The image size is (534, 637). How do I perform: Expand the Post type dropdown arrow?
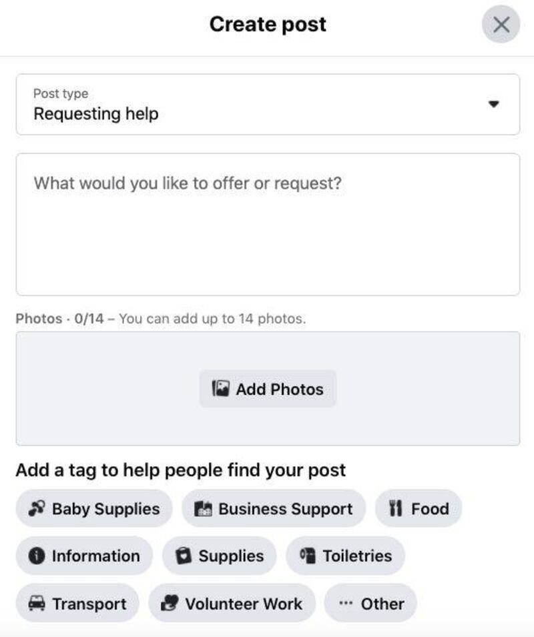pyautogui.click(x=493, y=104)
